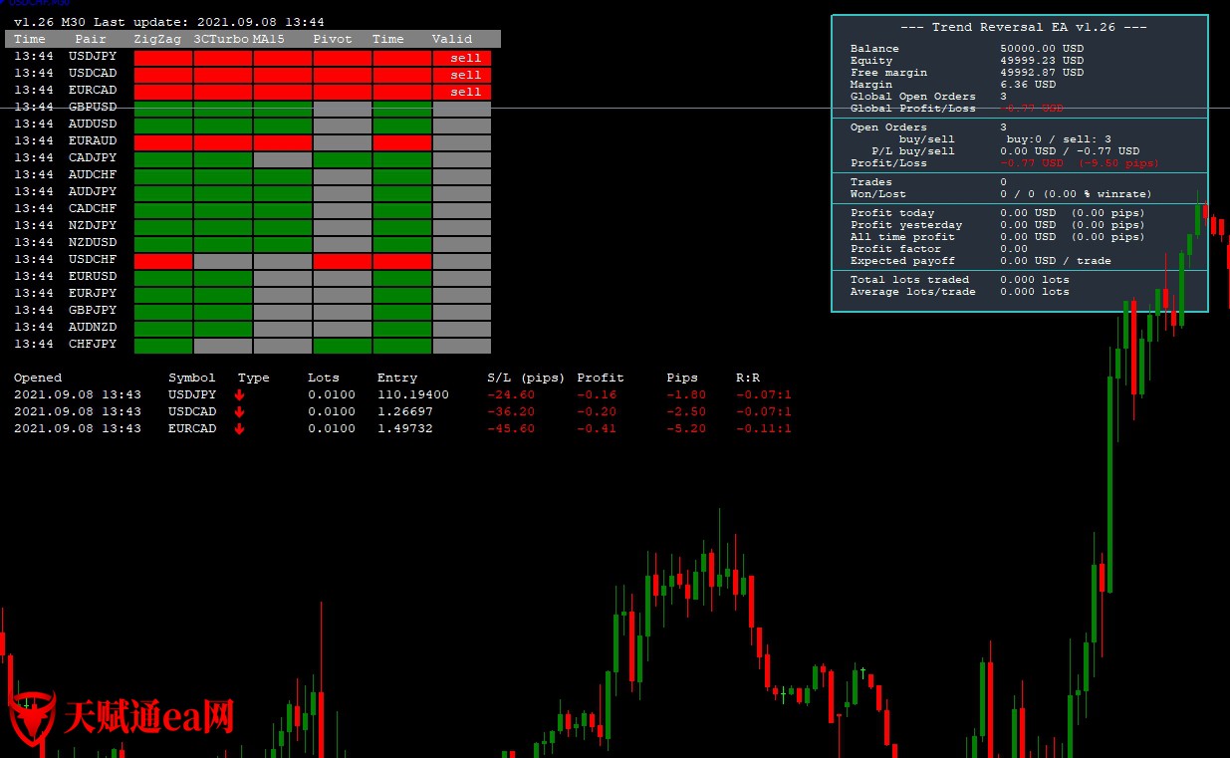Viewport: 1230px width, 758px height.
Task: Select the Valid column header
Action: (x=452, y=39)
